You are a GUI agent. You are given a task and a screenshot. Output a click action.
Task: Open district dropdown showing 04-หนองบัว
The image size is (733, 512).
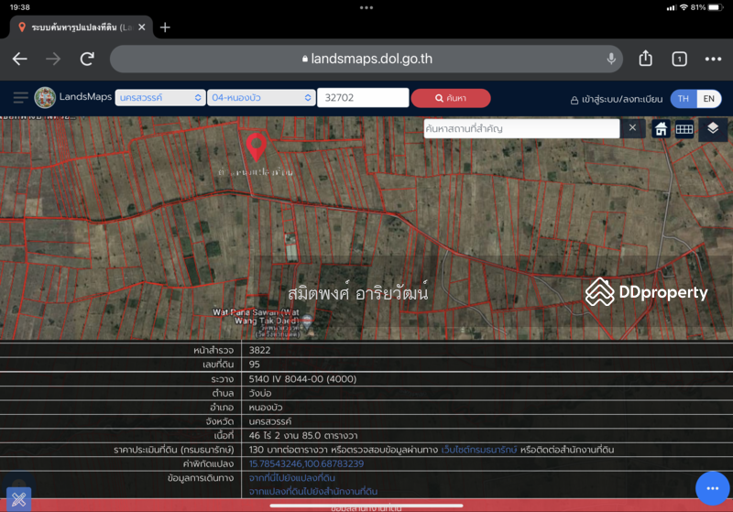[x=261, y=98]
